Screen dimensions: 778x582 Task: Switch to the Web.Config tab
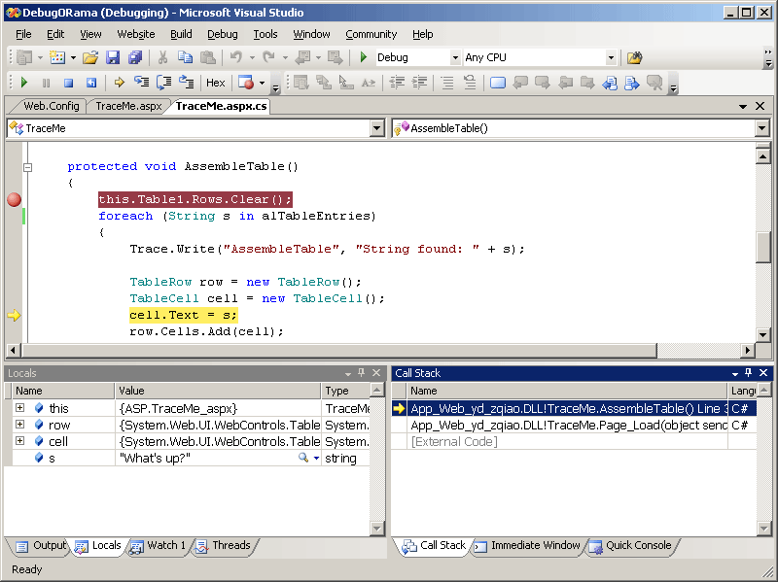51,106
